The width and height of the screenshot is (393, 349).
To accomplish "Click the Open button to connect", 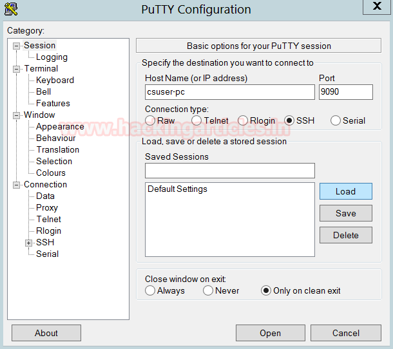I will tap(271, 333).
